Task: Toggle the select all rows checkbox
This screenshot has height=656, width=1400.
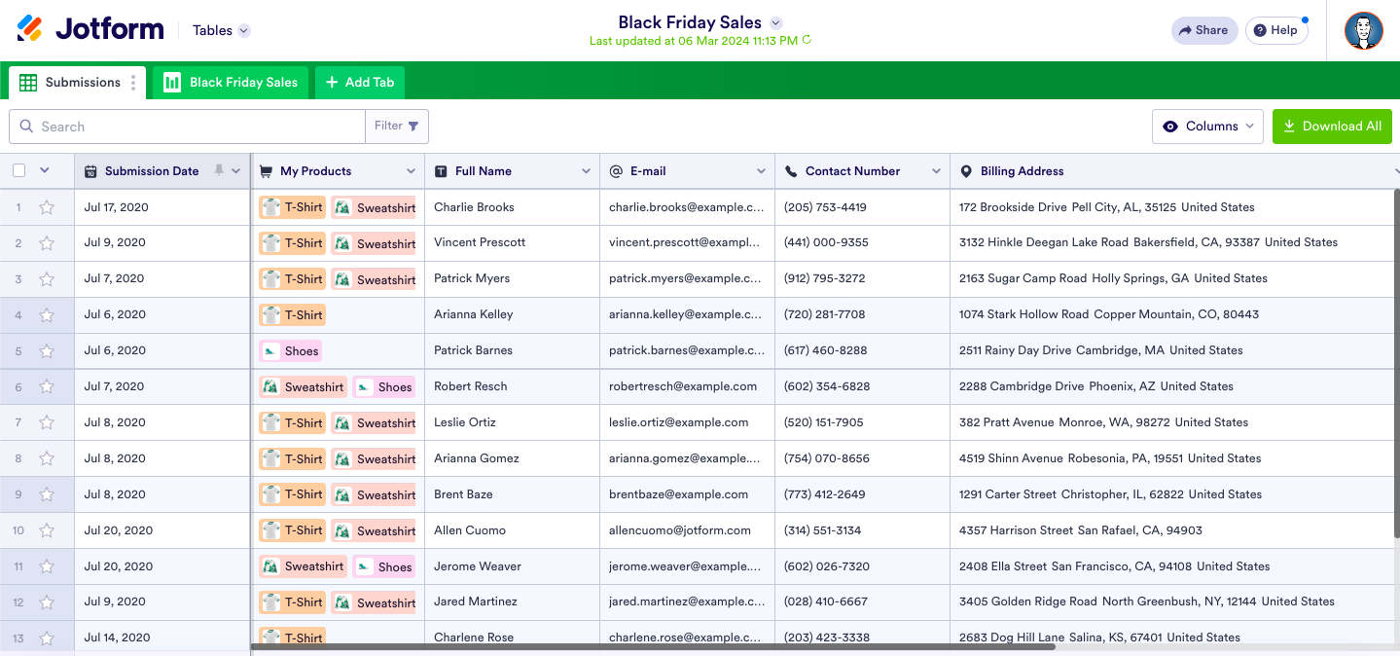Action: click(x=19, y=170)
